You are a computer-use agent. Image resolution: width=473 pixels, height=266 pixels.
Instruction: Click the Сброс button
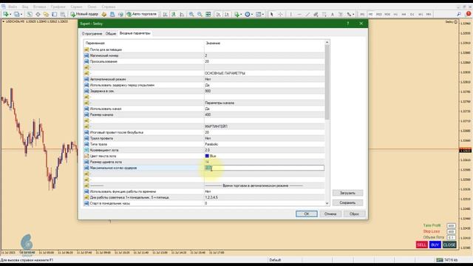pyautogui.click(x=354, y=214)
